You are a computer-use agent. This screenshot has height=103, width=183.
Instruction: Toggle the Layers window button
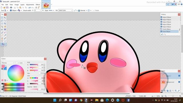click(173, 4)
